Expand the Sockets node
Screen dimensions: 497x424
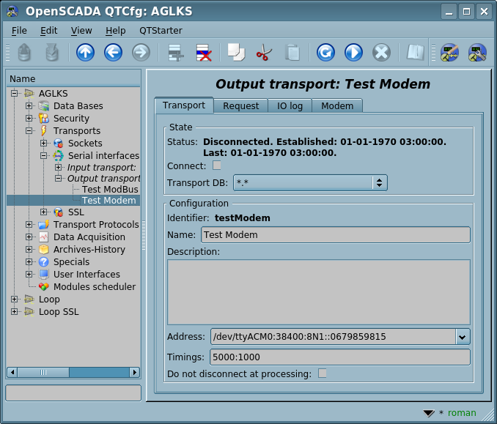[x=44, y=143]
